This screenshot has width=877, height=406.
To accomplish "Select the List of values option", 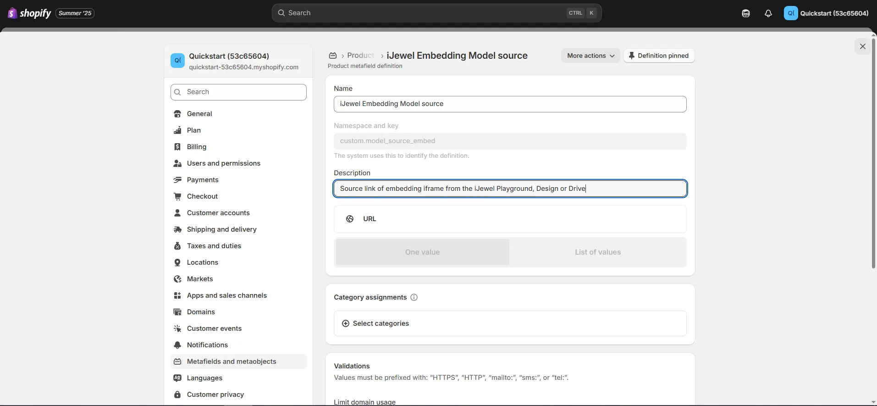I will (598, 252).
